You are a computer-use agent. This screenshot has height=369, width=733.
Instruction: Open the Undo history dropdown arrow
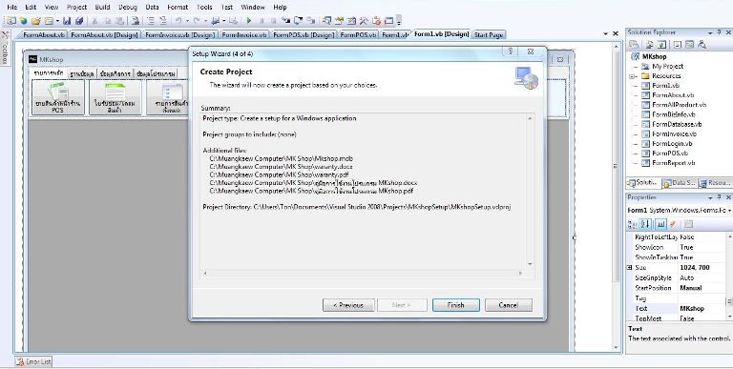point(187,21)
